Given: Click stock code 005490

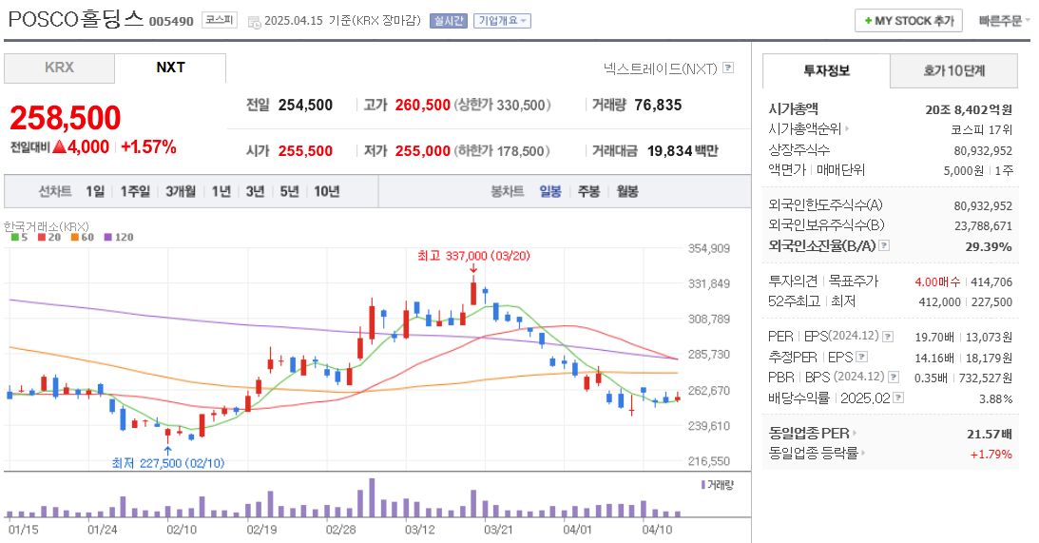Looking at the screenshot, I should [x=171, y=22].
